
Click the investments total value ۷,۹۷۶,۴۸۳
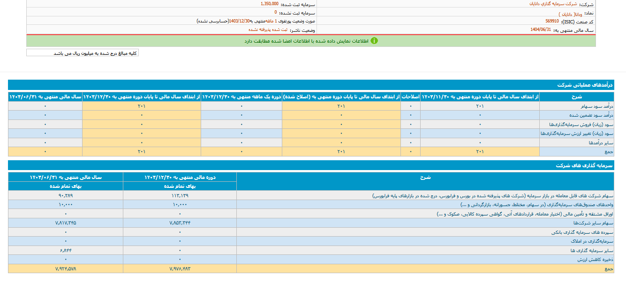coord(180,268)
